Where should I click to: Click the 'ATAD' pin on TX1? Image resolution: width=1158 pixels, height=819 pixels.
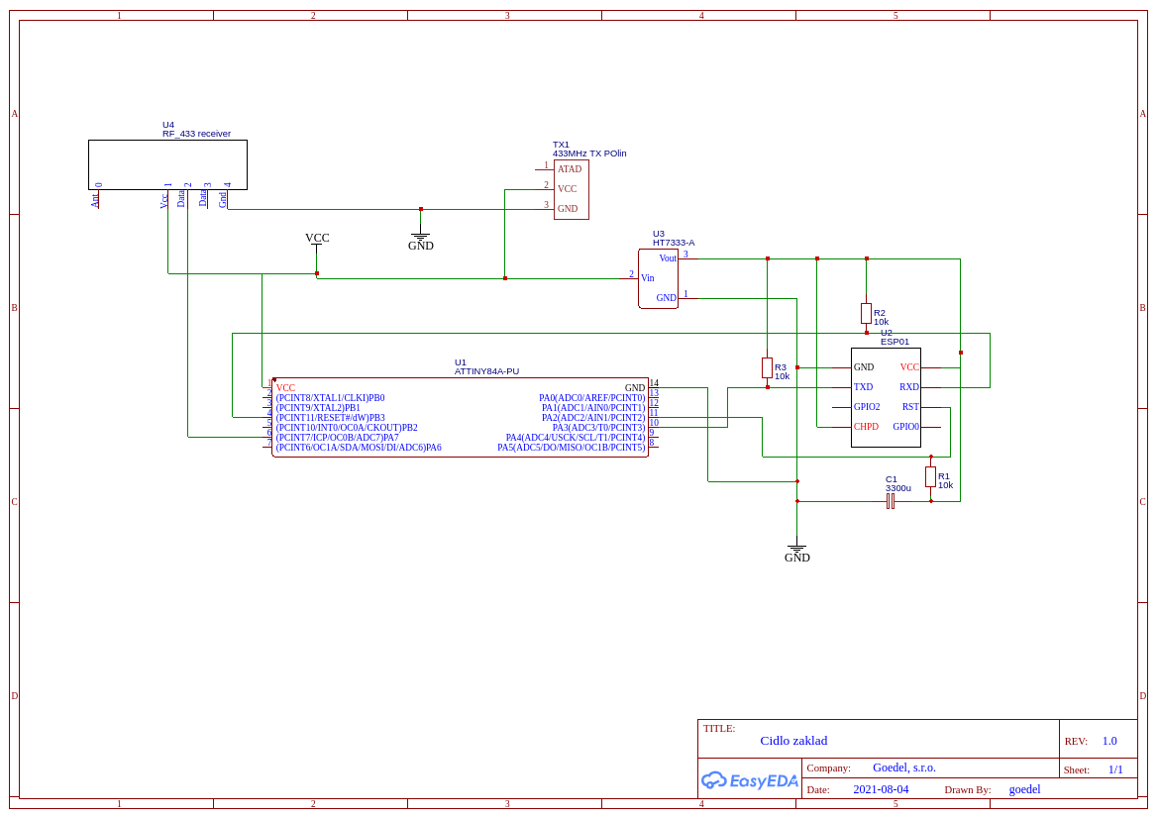click(570, 169)
